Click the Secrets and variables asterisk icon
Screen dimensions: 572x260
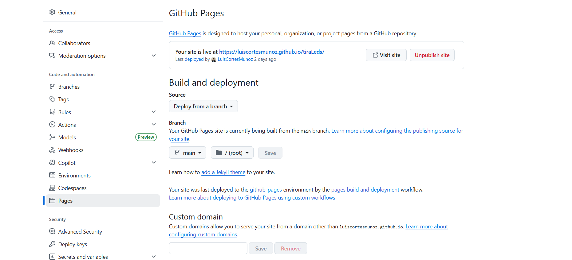click(52, 257)
